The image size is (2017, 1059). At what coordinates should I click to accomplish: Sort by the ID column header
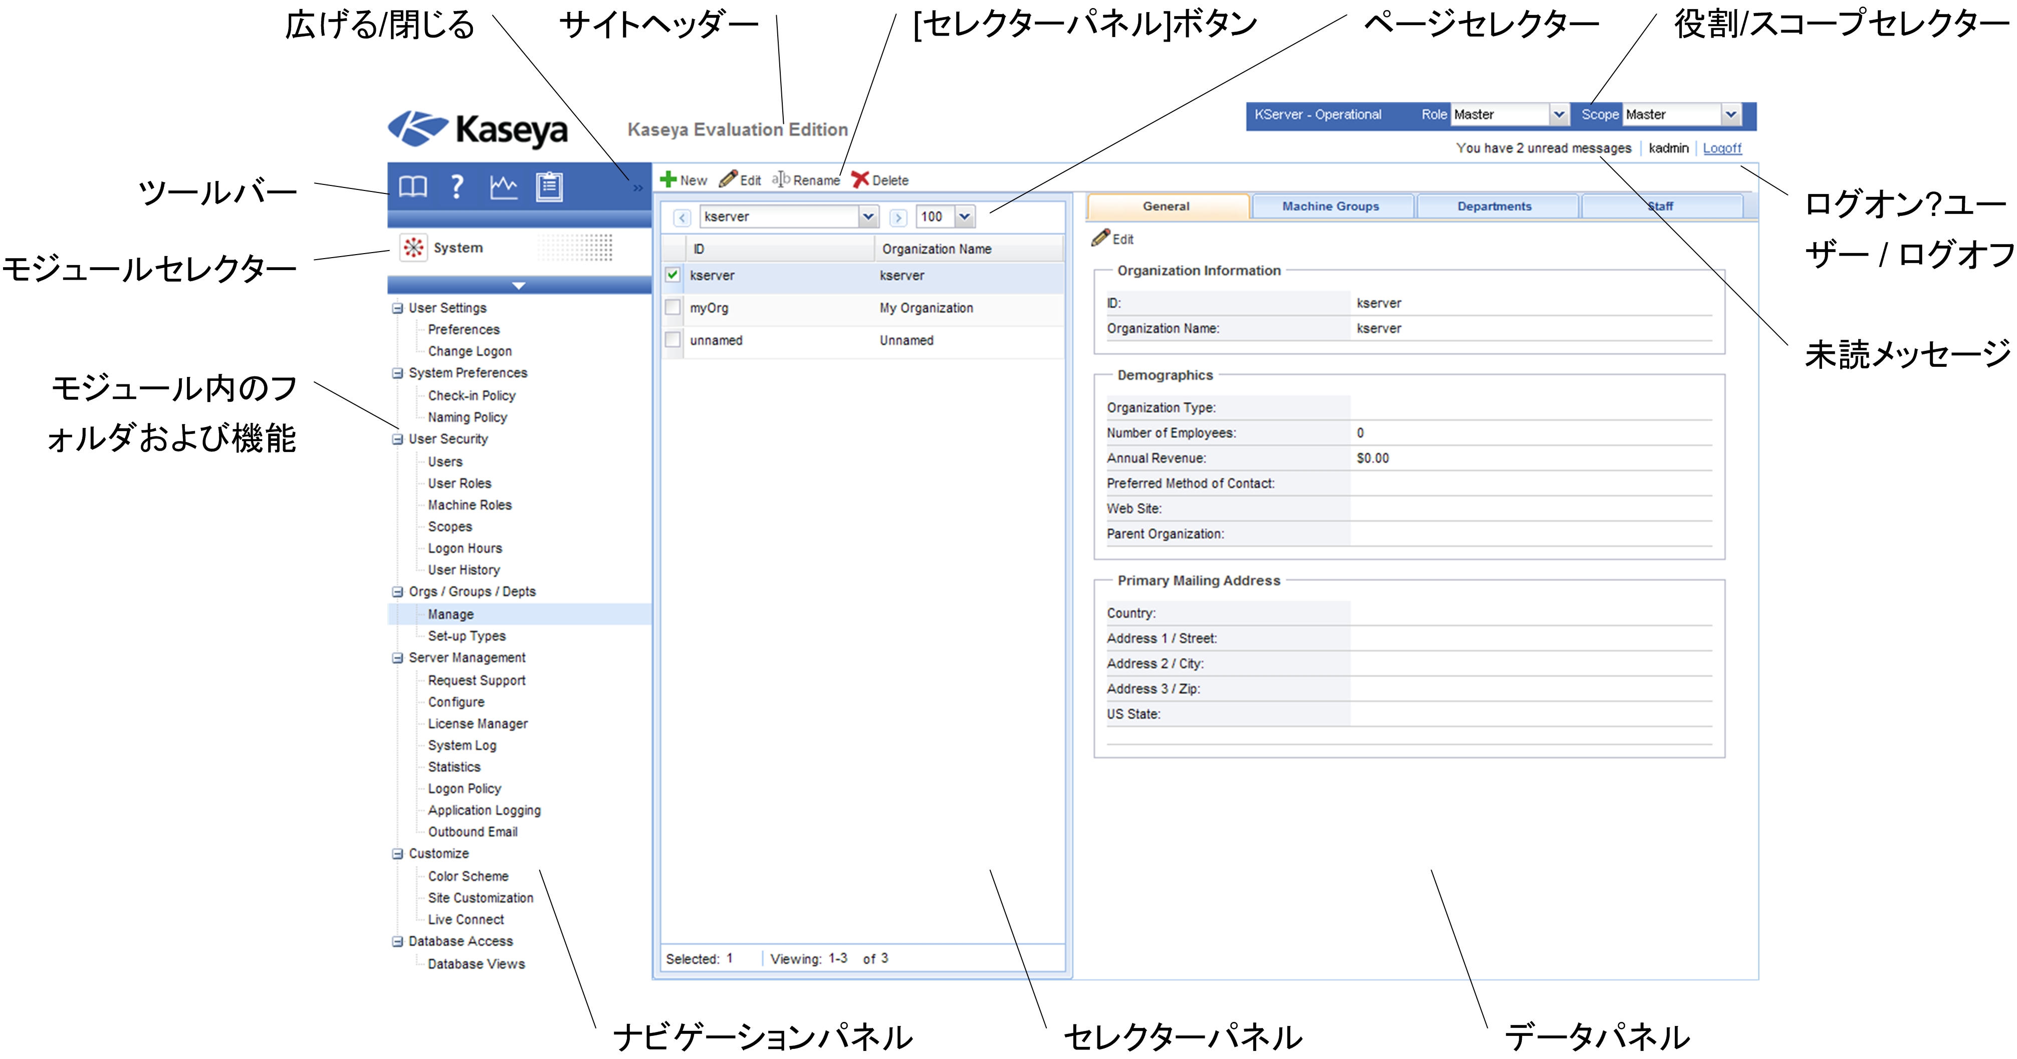point(780,248)
